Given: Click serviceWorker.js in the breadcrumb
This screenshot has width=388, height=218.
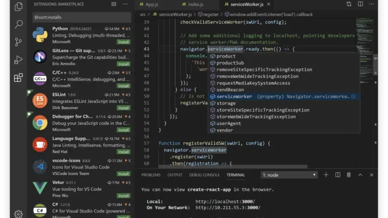Looking at the screenshot, I should pos(172,15).
